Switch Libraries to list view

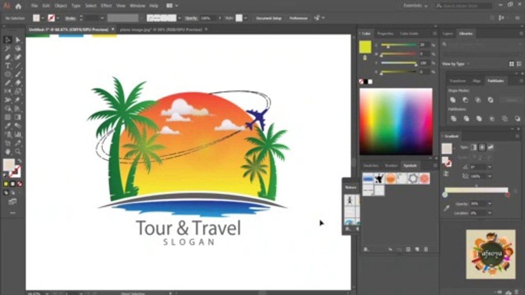pyautogui.click(x=519, y=64)
